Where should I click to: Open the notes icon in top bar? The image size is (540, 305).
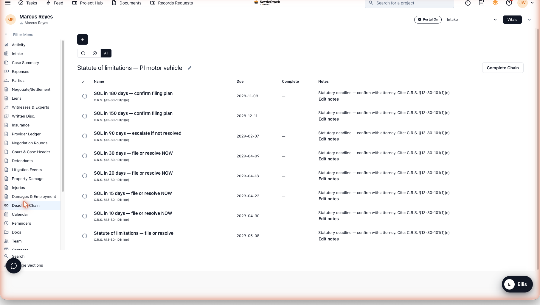tap(482, 3)
